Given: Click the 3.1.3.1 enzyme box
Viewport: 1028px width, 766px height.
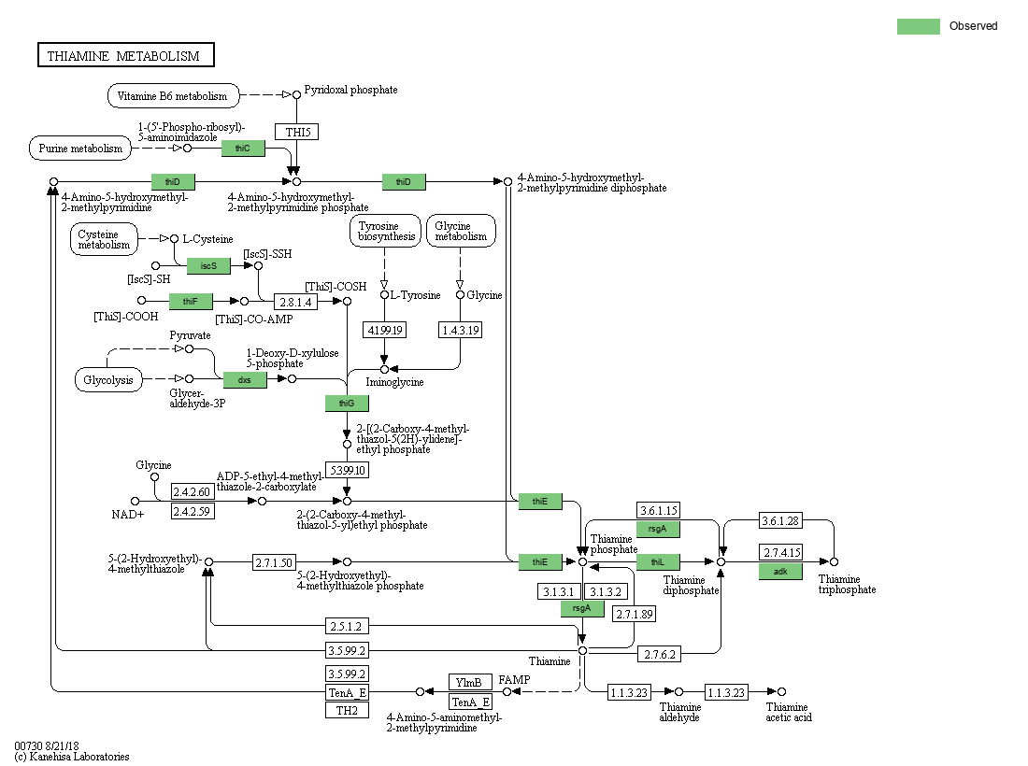Looking at the screenshot, I should 559,591.
